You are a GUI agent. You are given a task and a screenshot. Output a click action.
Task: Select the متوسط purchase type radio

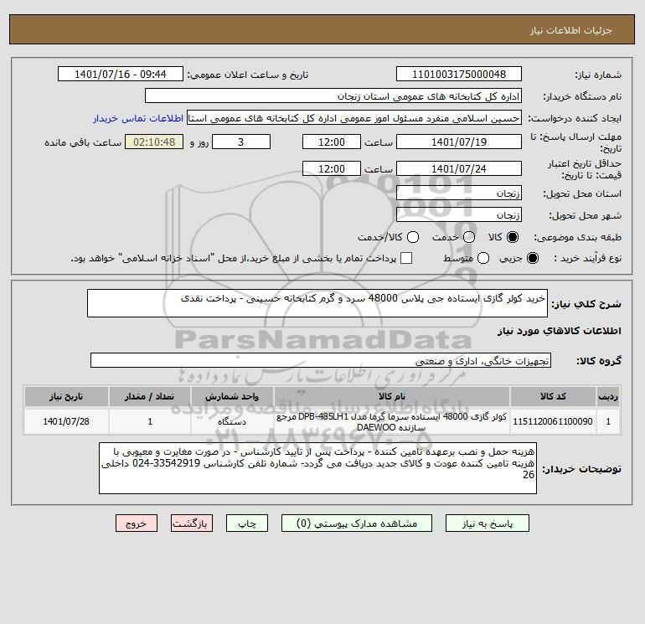coord(483,258)
